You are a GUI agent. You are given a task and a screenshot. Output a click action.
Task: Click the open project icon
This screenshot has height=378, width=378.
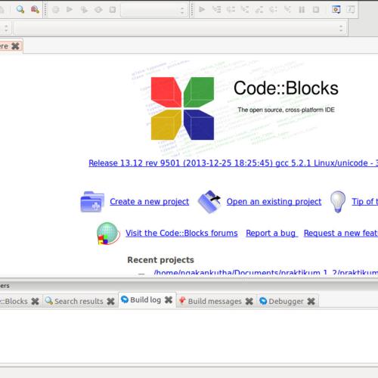coord(209,202)
